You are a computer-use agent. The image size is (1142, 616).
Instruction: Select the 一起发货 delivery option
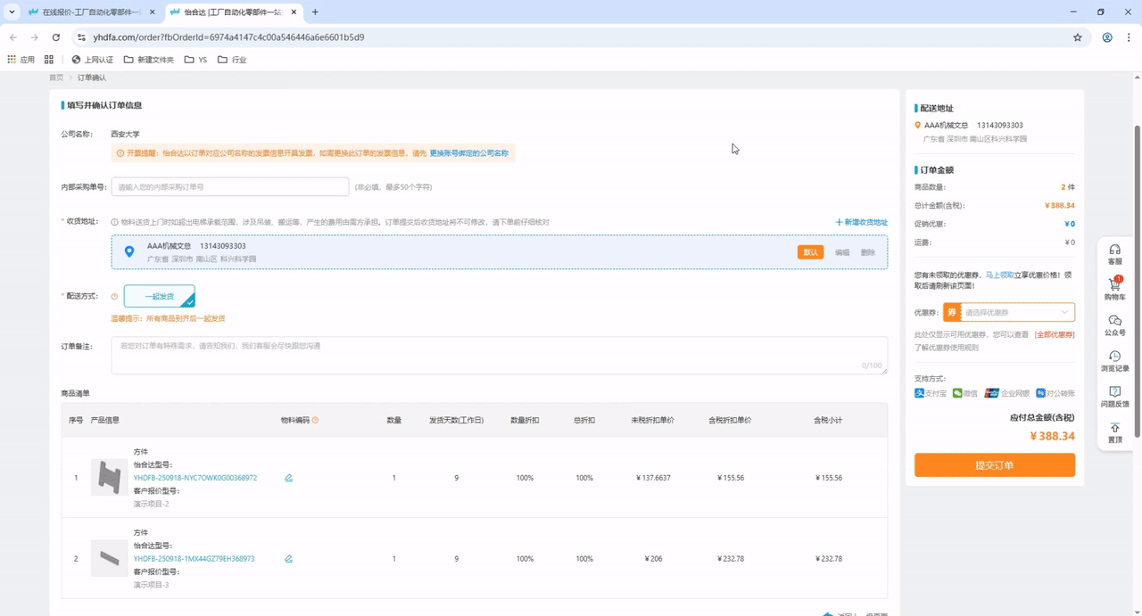[159, 296]
